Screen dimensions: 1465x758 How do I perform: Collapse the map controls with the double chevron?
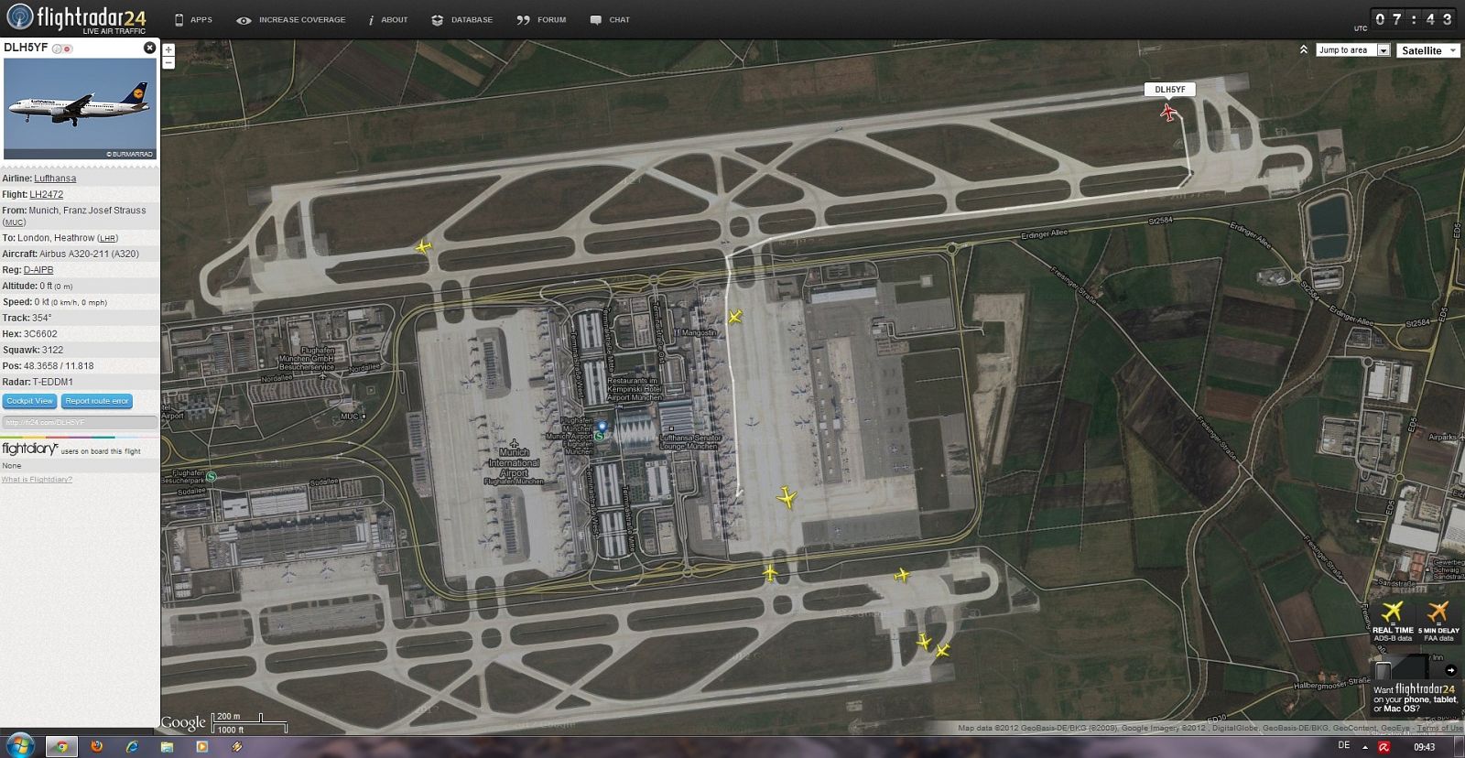(x=1303, y=49)
